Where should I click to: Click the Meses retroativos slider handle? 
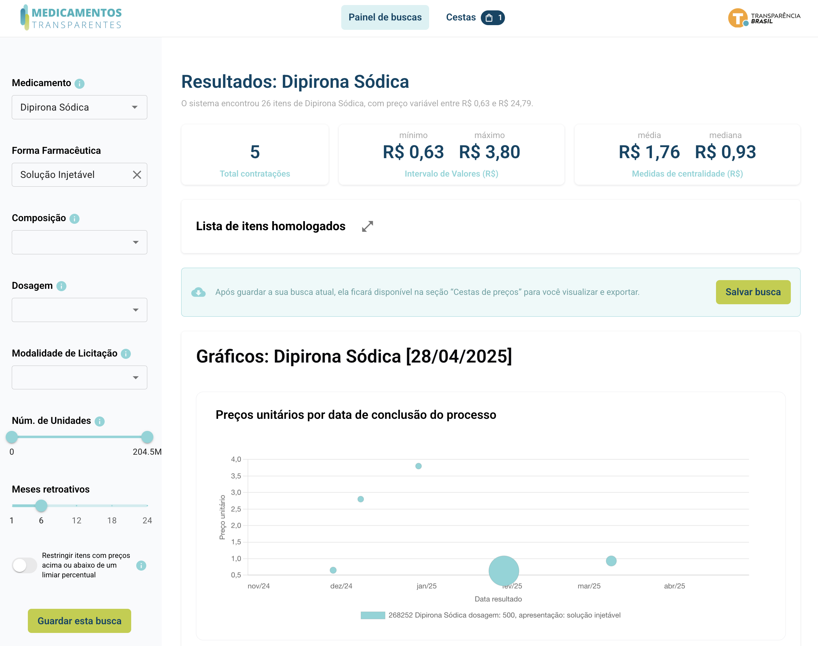point(41,505)
